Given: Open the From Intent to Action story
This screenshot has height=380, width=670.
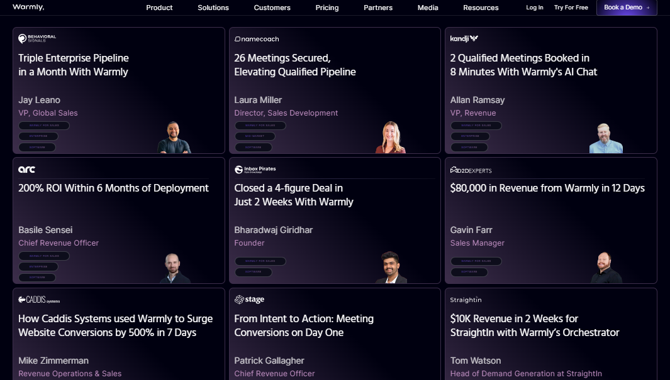Looking at the screenshot, I should tap(304, 325).
